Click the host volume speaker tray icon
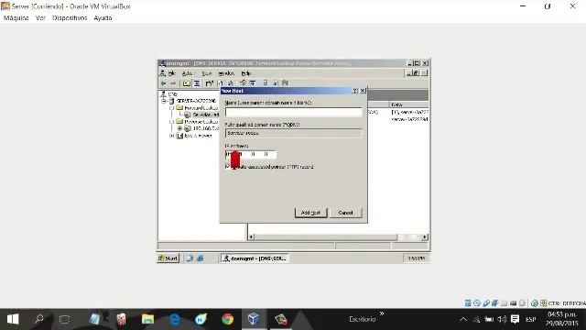 pyautogui.click(x=502, y=319)
